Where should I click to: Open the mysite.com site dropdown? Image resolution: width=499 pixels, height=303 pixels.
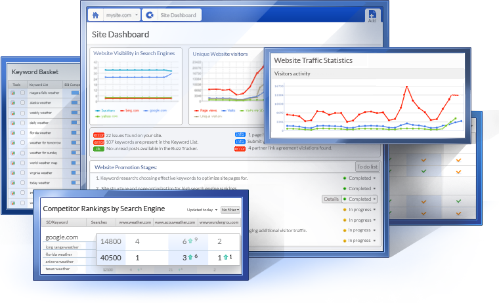122,14
